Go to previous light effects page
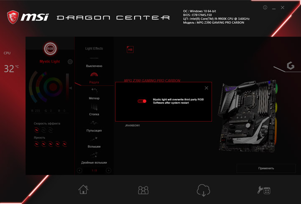The image size is (301, 204). (x=79, y=171)
